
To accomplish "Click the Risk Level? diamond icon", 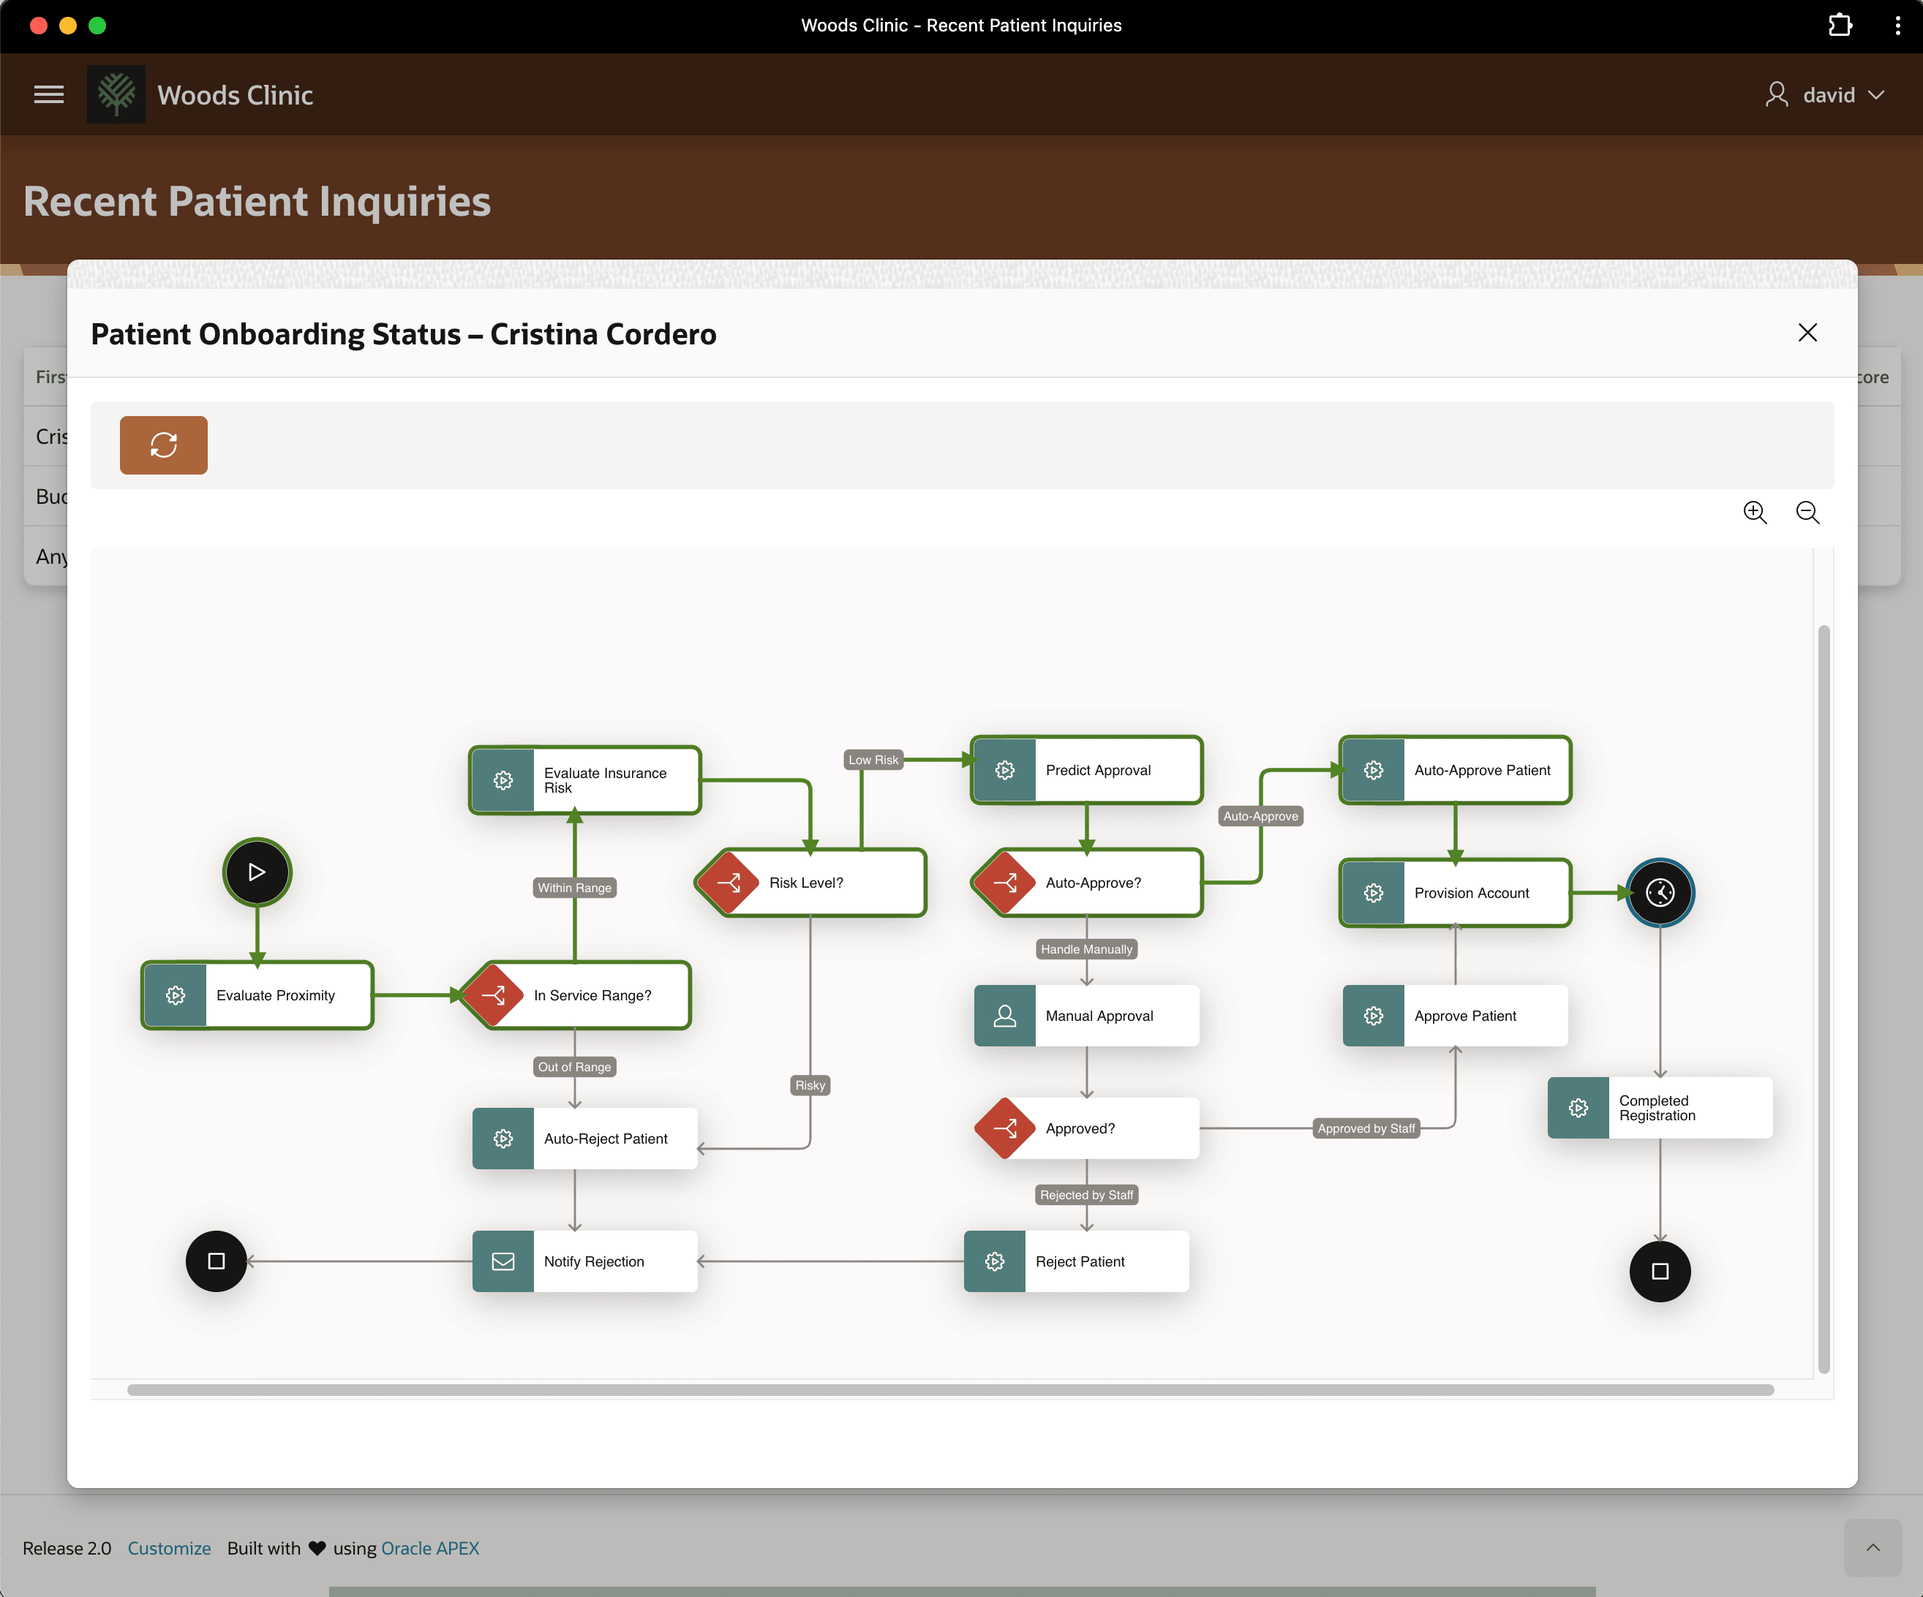I will (x=729, y=883).
